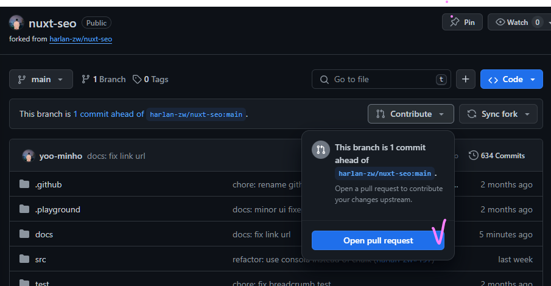This screenshot has height=286, width=551.
Task: Click harlan-zw/nuxt-seo:main label in Contribute popup
Action: (x=384, y=173)
